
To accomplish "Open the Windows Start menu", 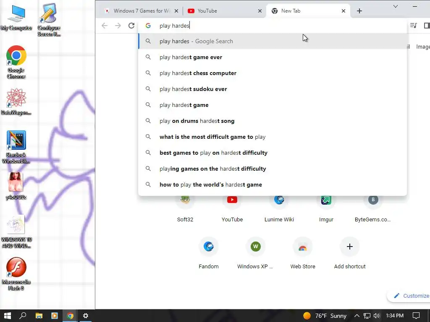I will pos(8,316).
